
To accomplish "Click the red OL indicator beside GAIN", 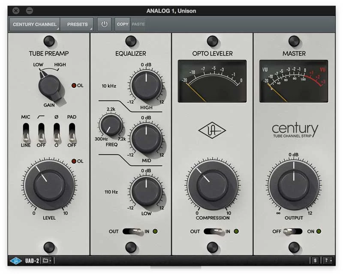I will coord(74,85).
